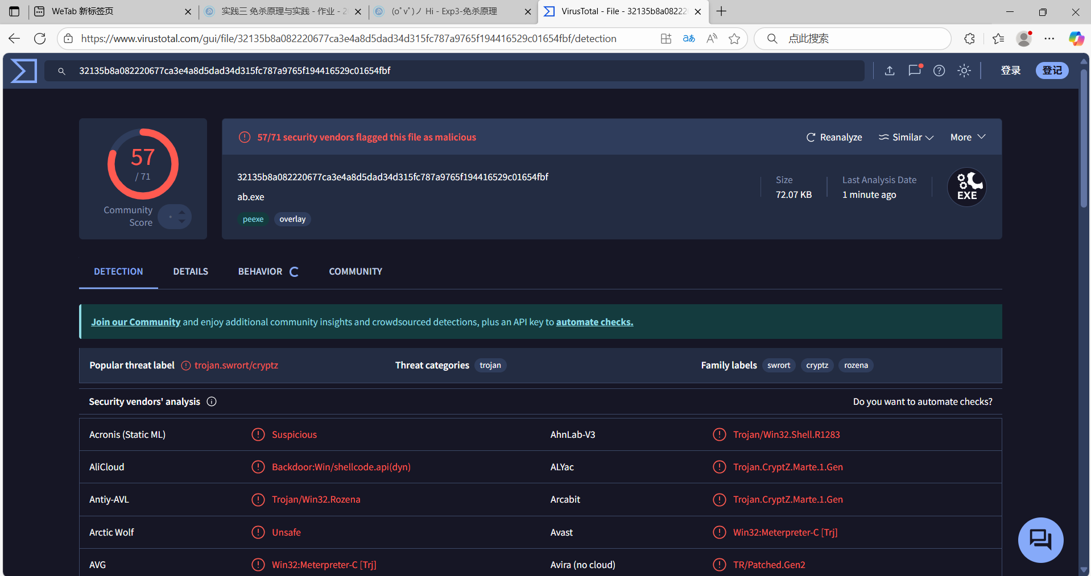Toggle the light/dark theme sun icon

(964, 71)
